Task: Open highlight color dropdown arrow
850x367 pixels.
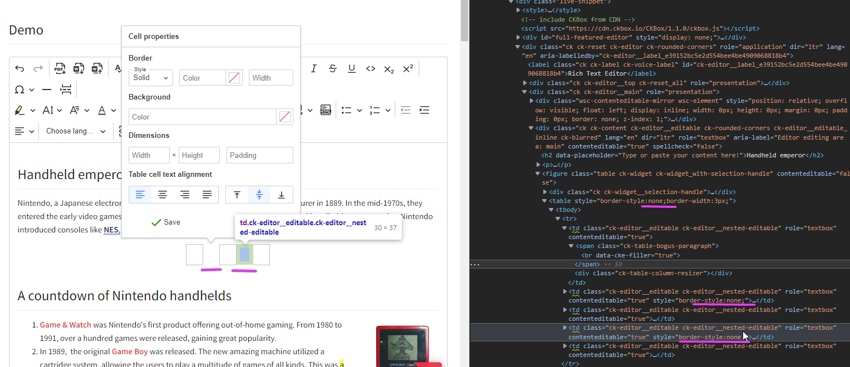Action: point(33,111)
